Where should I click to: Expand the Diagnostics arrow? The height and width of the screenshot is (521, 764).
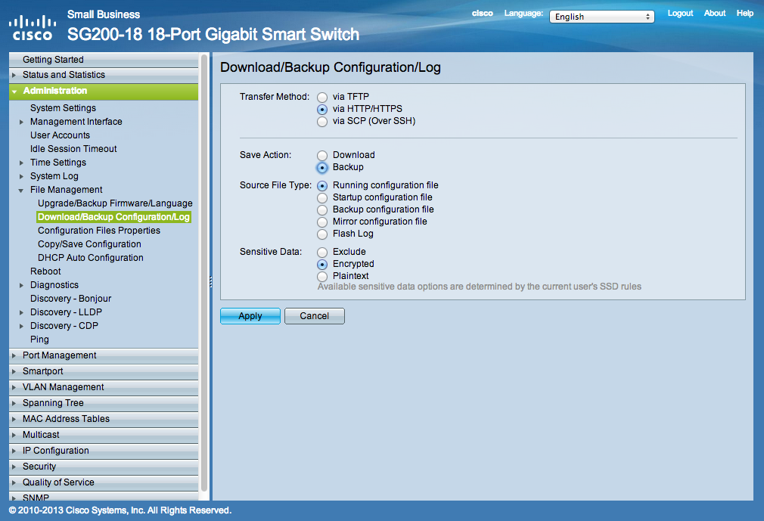tap(21, 285)
